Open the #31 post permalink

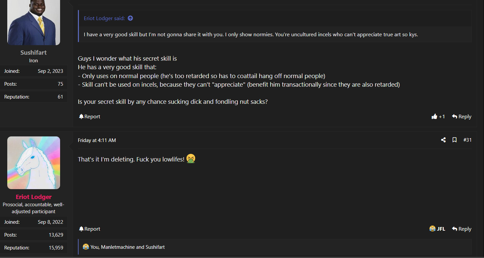point(467,140)
